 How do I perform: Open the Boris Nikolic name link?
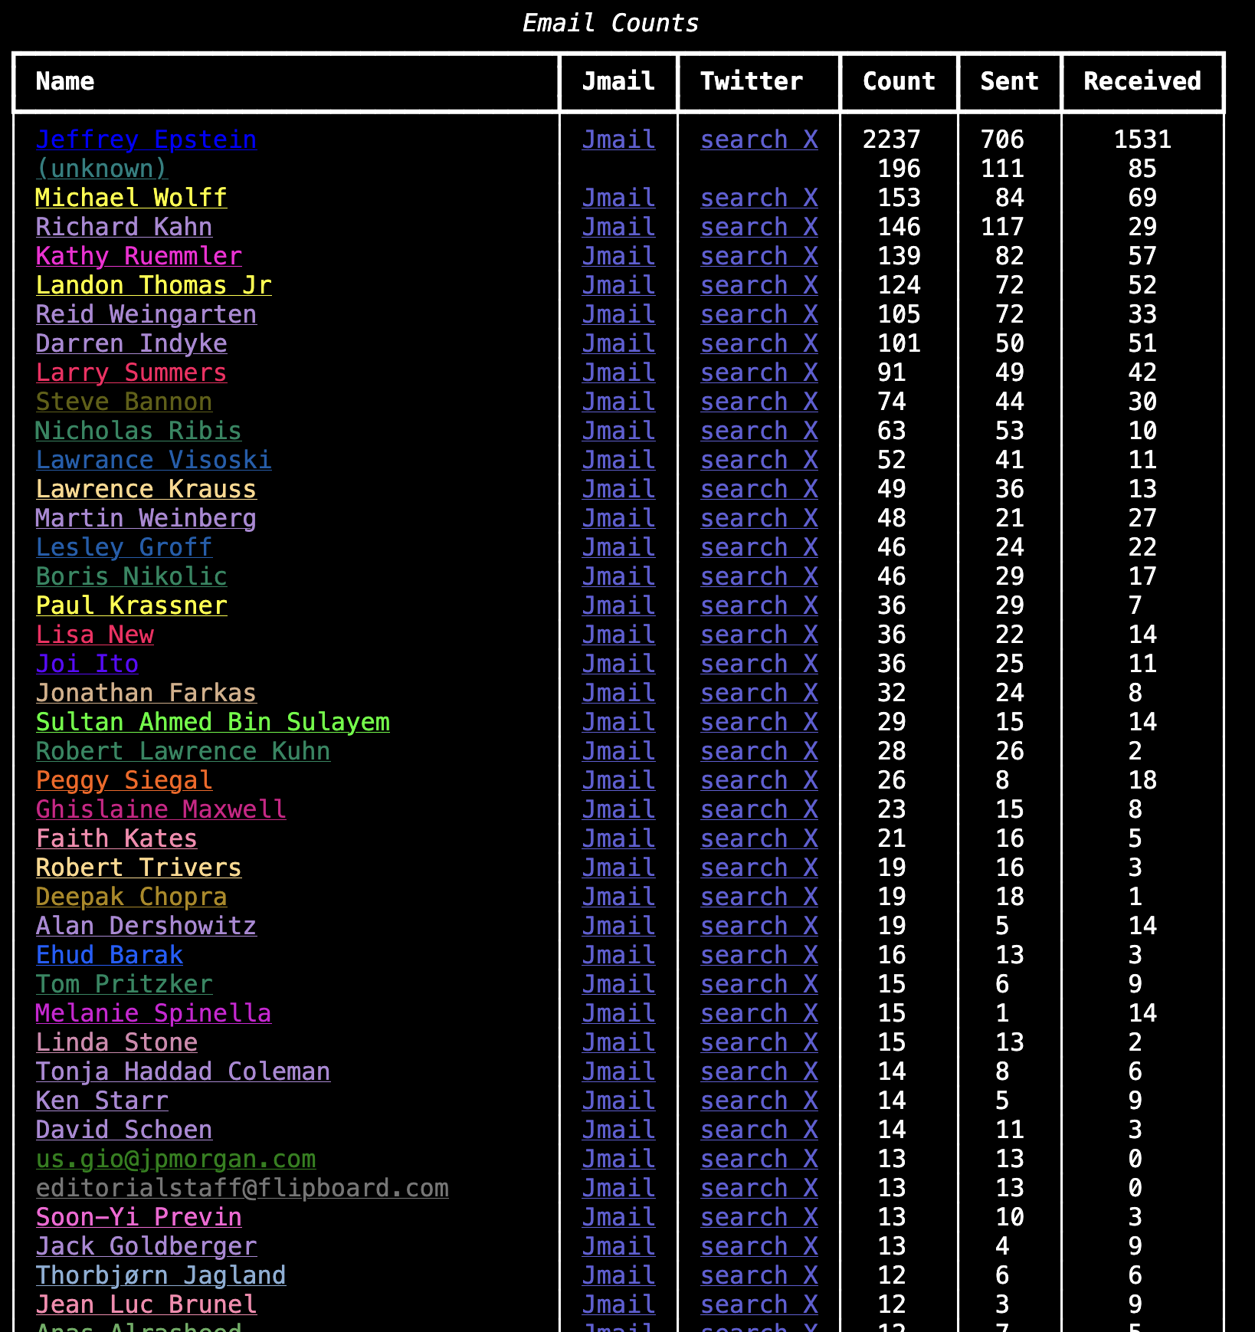pyautogui.click(x=131, y=576)
